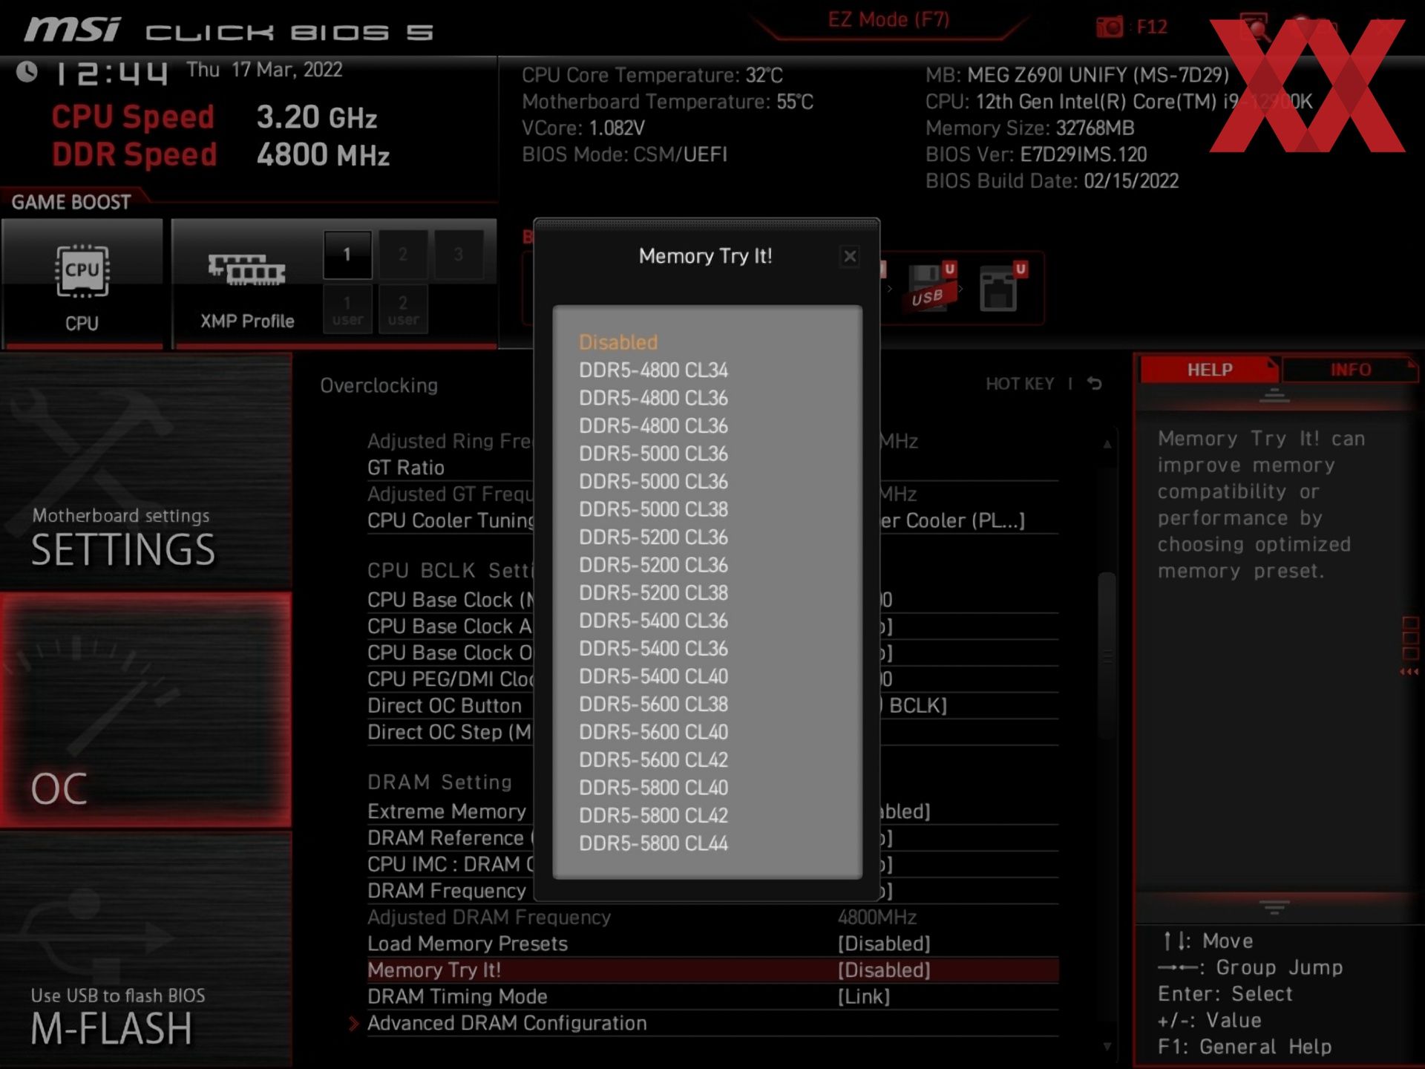Enable XMP profile 3
This screenshot has height=1069, width=1425.
point(459,255)
